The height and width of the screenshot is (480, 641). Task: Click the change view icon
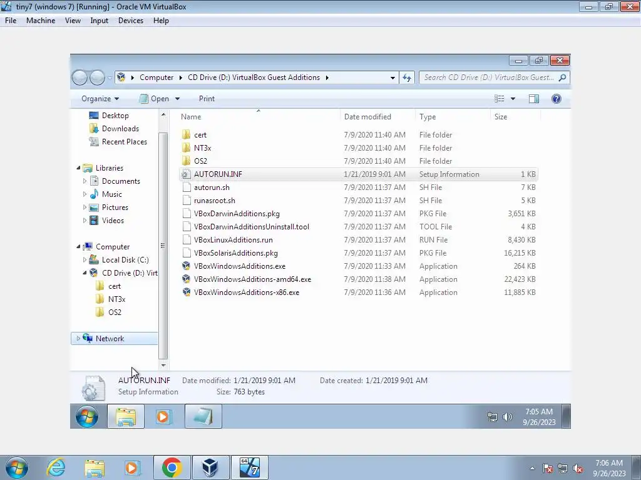pyautogui.click(x=499, y=99)
